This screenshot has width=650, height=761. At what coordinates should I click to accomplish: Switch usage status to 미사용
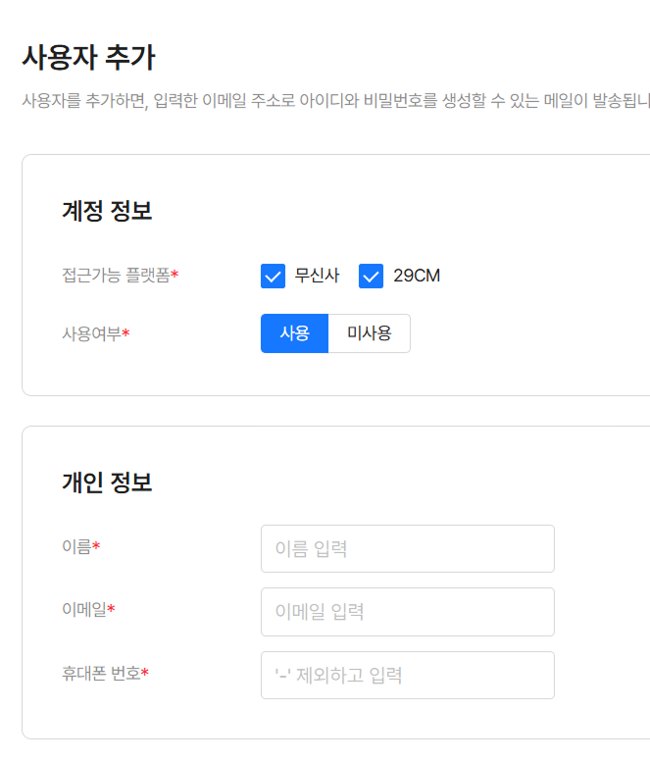[x=369, y=333]
